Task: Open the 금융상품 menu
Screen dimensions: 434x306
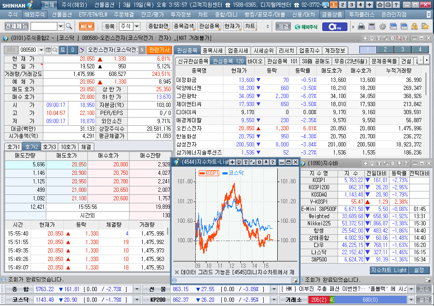Action: [x=332, y=14]
